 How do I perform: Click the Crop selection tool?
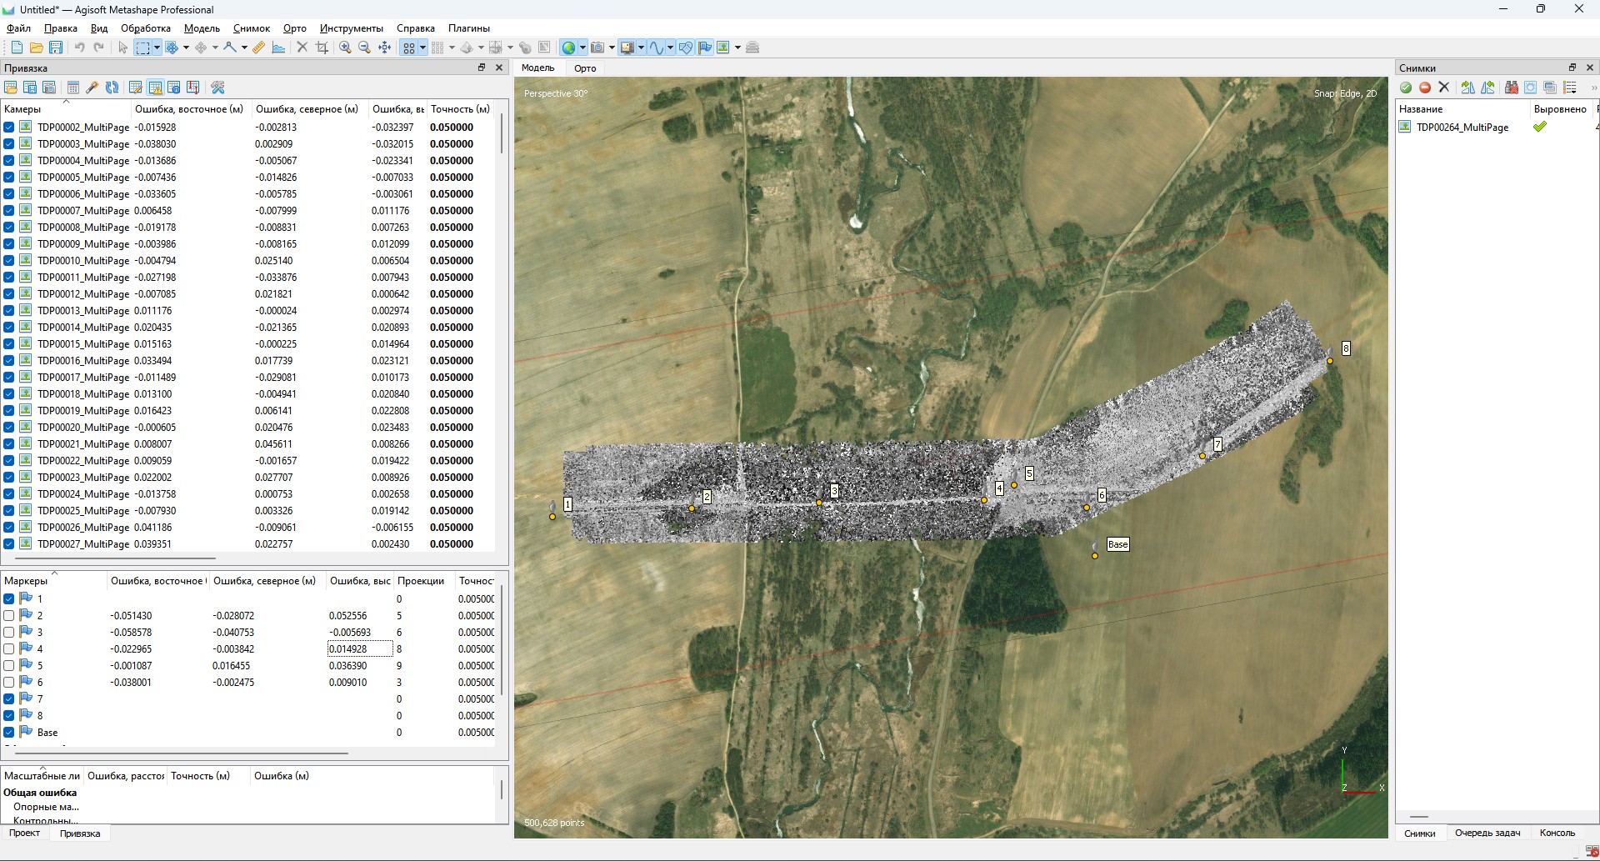tap(322, 48)
